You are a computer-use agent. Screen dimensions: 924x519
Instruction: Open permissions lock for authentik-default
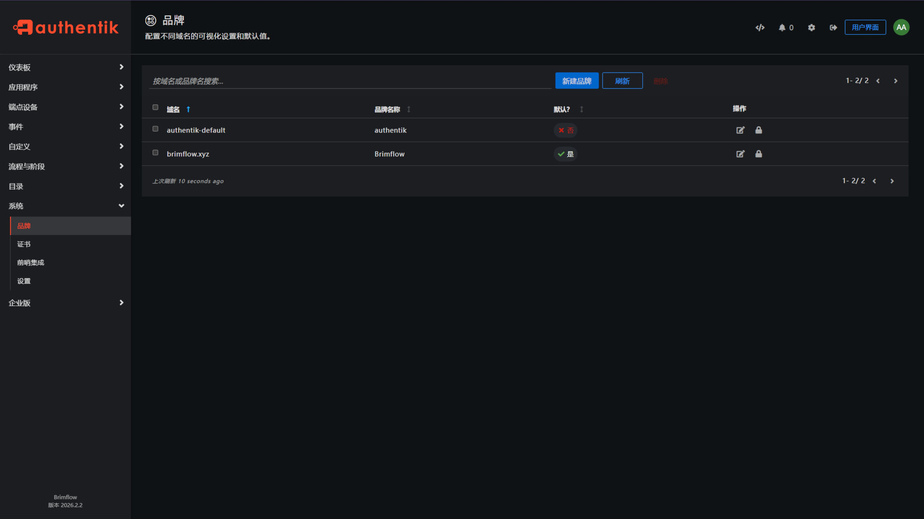pyautogui.click(x=758, y=130)
